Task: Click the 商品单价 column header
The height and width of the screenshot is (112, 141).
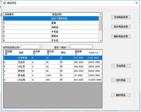Action: tap(81, 53)
